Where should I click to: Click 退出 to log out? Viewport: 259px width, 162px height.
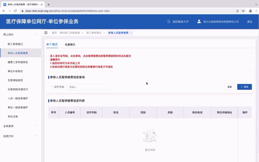tap(250, 22)
